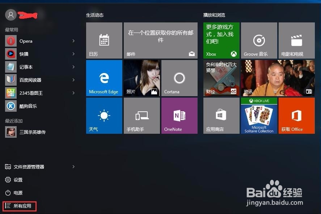Click the user account avatar
This screenshot has height=214, width=321.
tap(11, 15)
